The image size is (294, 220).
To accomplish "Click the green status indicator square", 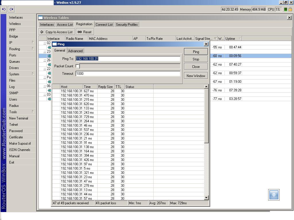I will click(x=286, y=9).
